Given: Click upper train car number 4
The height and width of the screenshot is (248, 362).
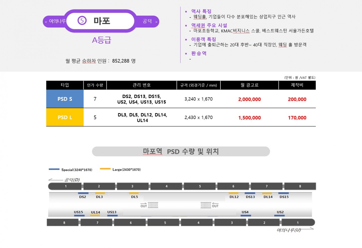Looking at the screenshot, I should (166, 186).
